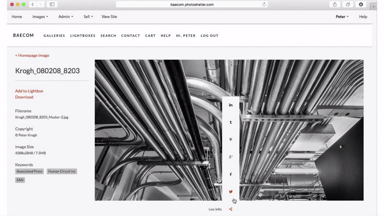The image size is (384, 216).
Task: Share image on LinkedIn
Action: pos(230,105)
